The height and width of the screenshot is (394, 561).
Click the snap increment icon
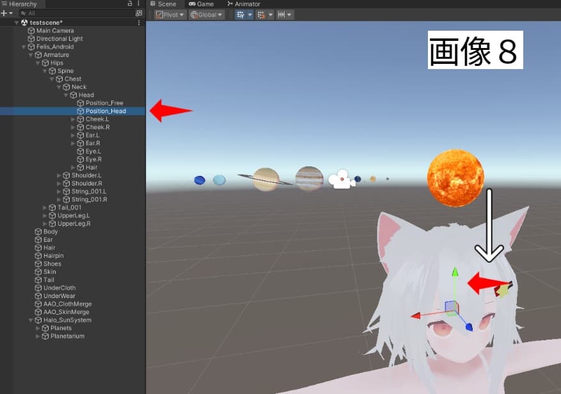[281, 15]
